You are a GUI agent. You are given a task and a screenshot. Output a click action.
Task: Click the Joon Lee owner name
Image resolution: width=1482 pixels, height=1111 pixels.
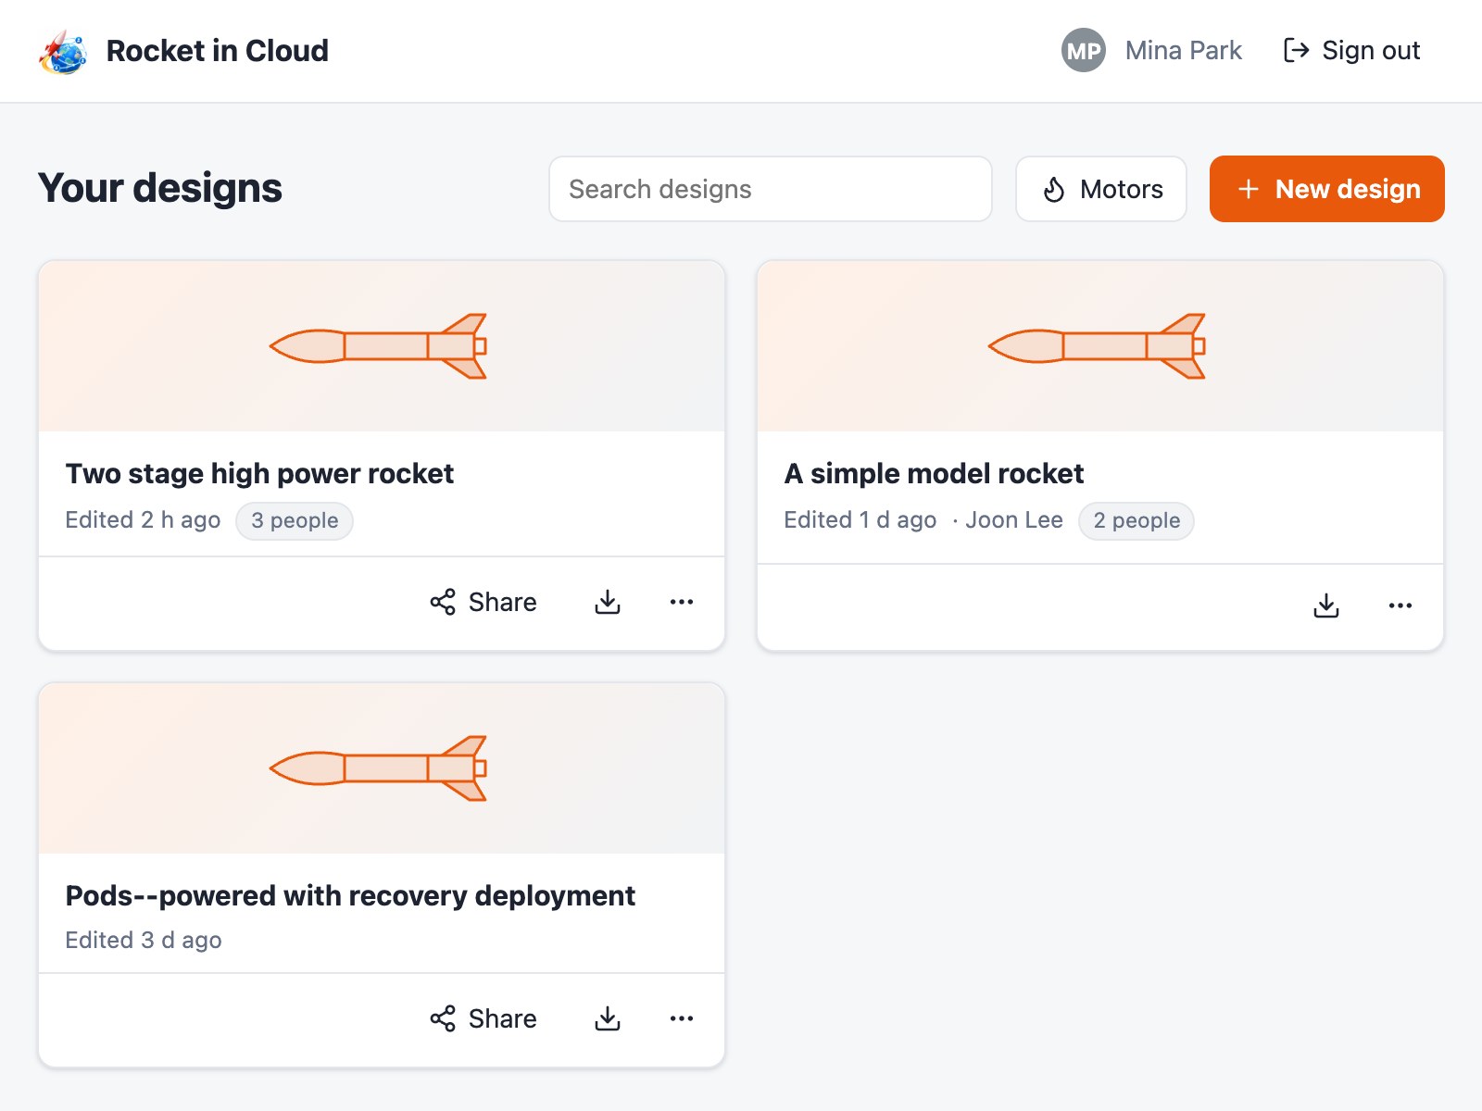click(x=1014, y=520)
